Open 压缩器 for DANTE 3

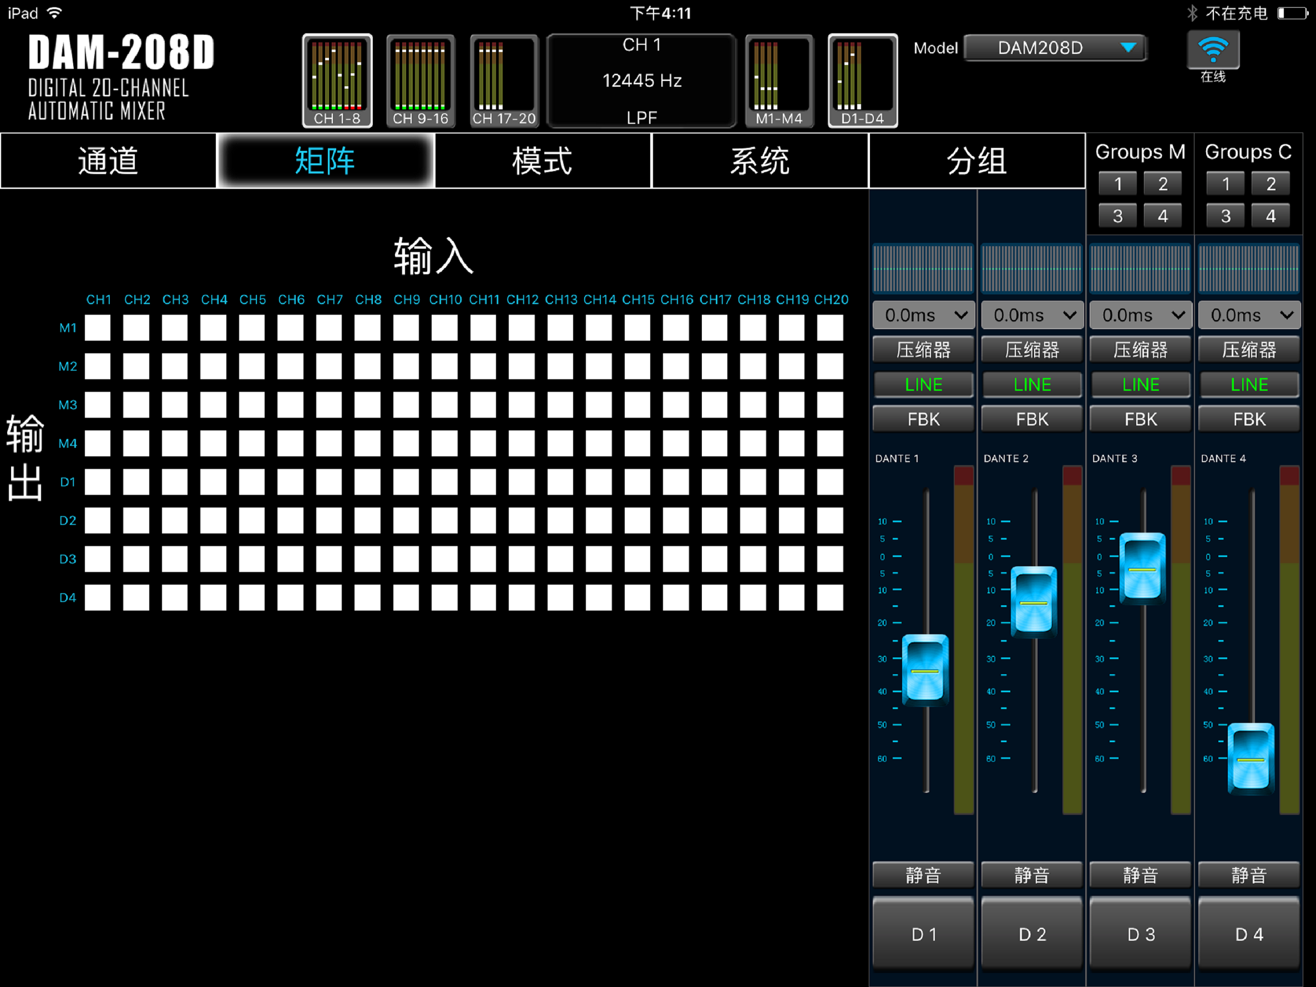1141,349
